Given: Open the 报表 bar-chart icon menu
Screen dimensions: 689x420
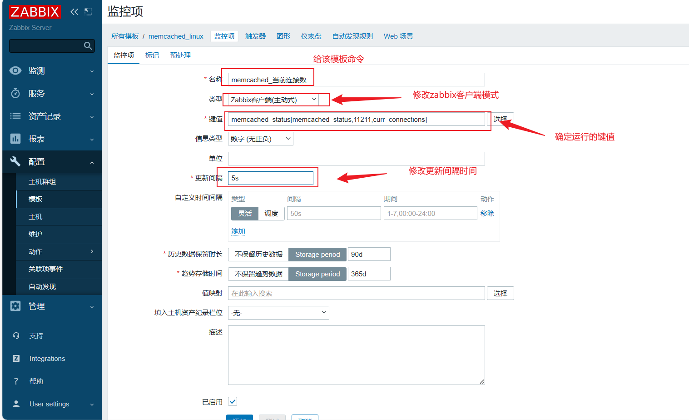Looking at the screenshot, I should point(15,139).
